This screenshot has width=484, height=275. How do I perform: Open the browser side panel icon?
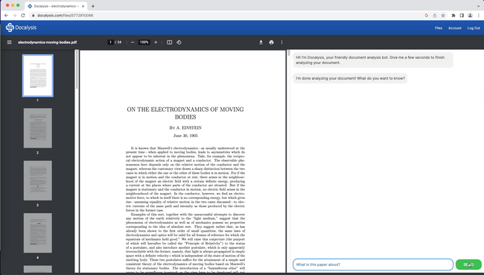coord(462,15)
